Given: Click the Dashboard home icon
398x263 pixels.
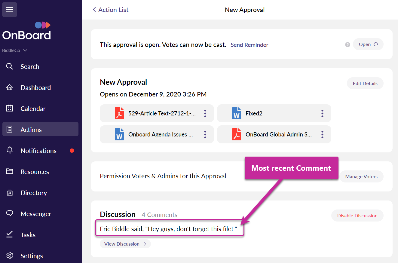Looking at the screenshot, I should (x=10, y=87).
